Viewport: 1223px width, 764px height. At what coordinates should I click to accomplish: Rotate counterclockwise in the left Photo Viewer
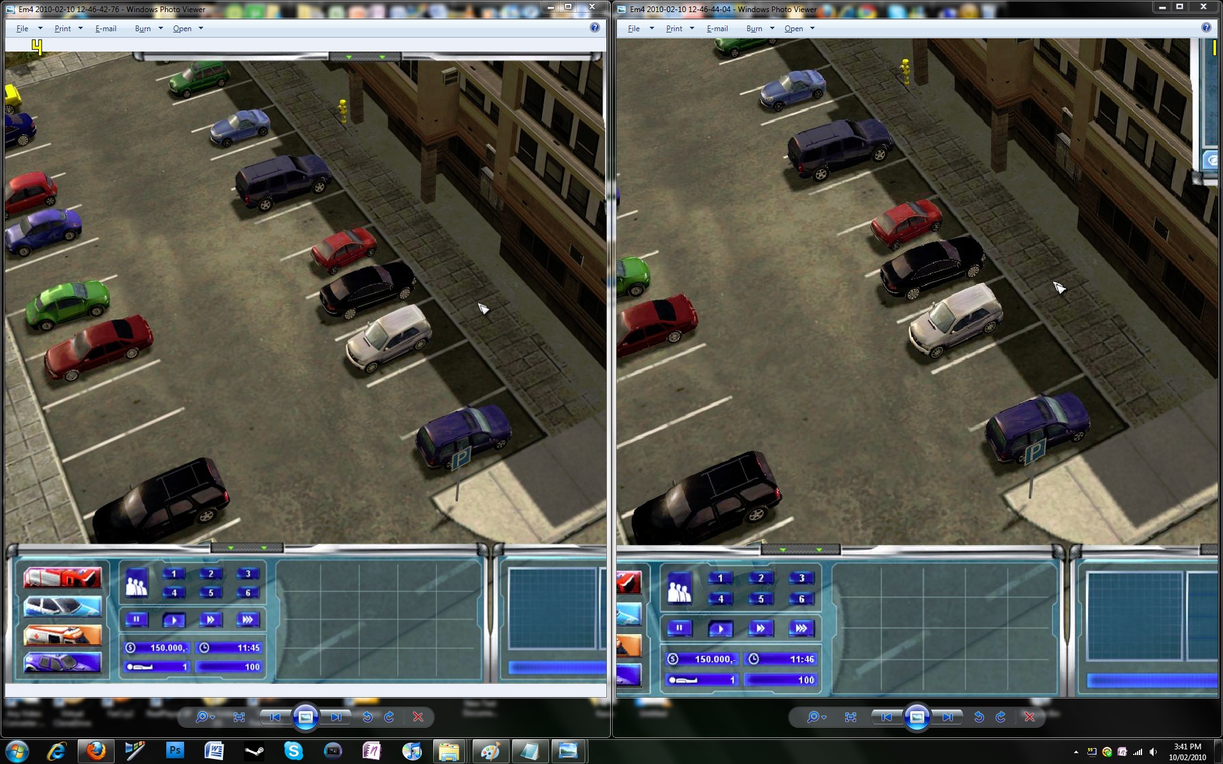click(368, 718)
